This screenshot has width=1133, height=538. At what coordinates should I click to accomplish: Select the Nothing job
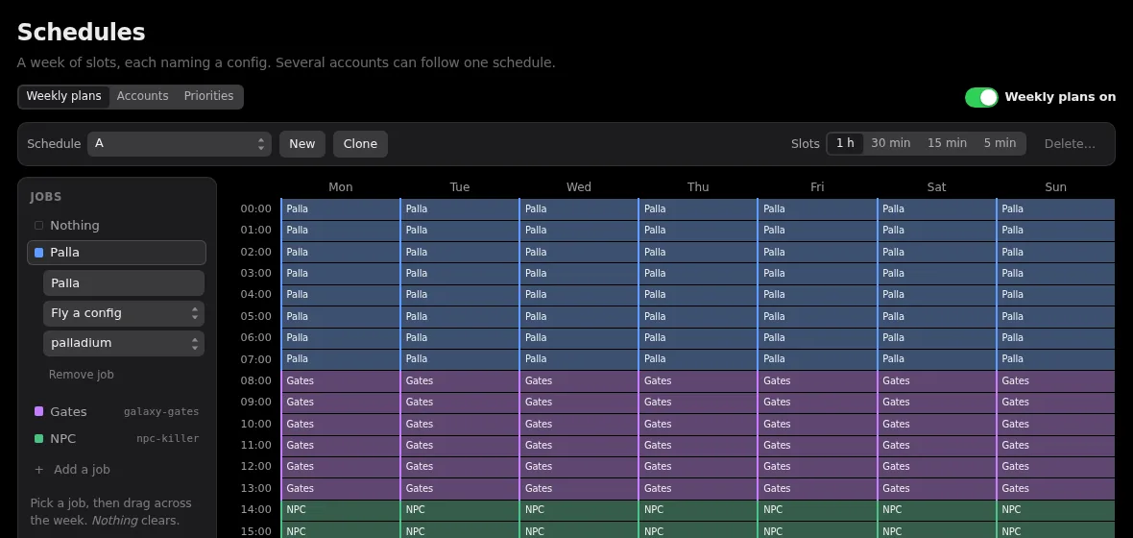(x=116, y=226)
